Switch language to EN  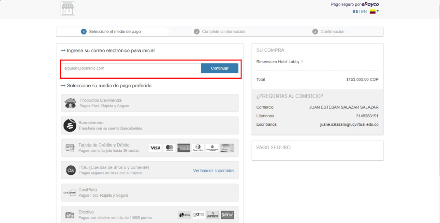364,11
